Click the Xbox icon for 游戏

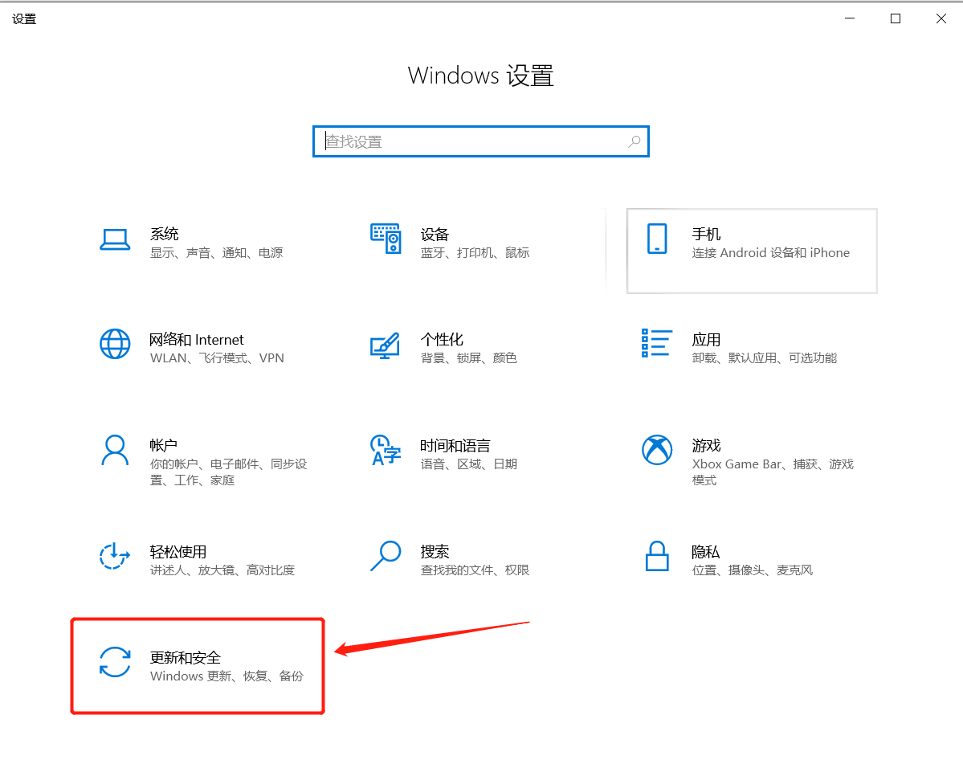pos(657,450)
